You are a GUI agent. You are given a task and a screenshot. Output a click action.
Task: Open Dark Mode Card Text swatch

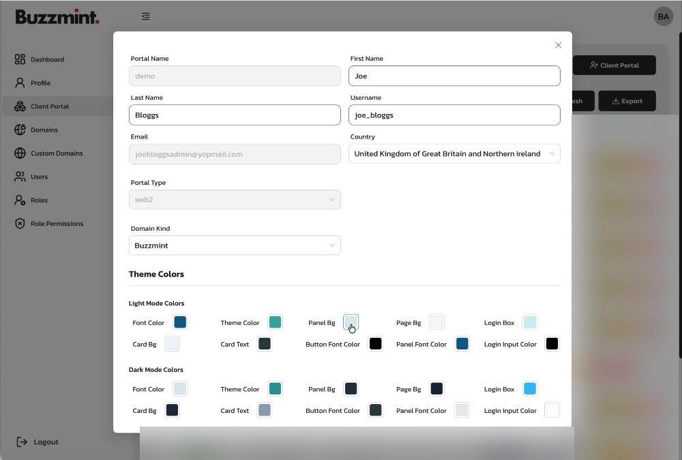pyautogui.click(x=264, y=410)
